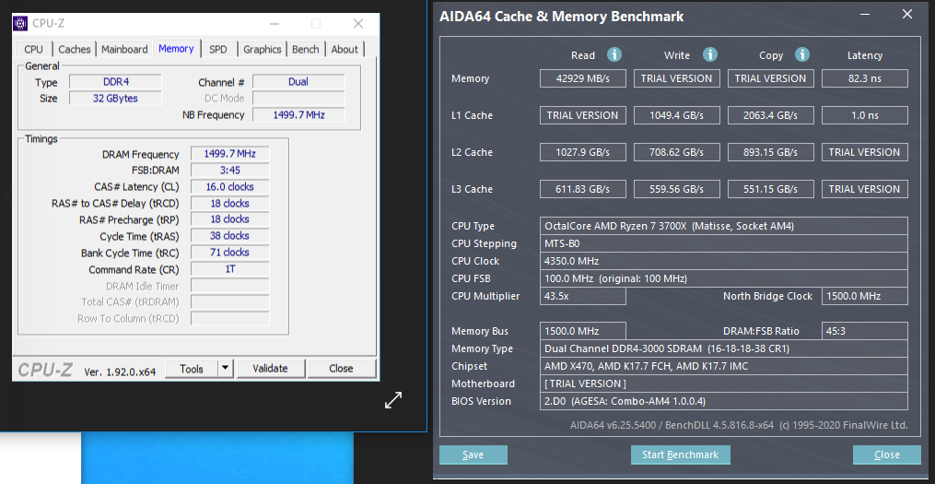The image size is (935, 484).
Task: Click the Memory Latency 82.3 ns field
Action: (x=865, y=78)
